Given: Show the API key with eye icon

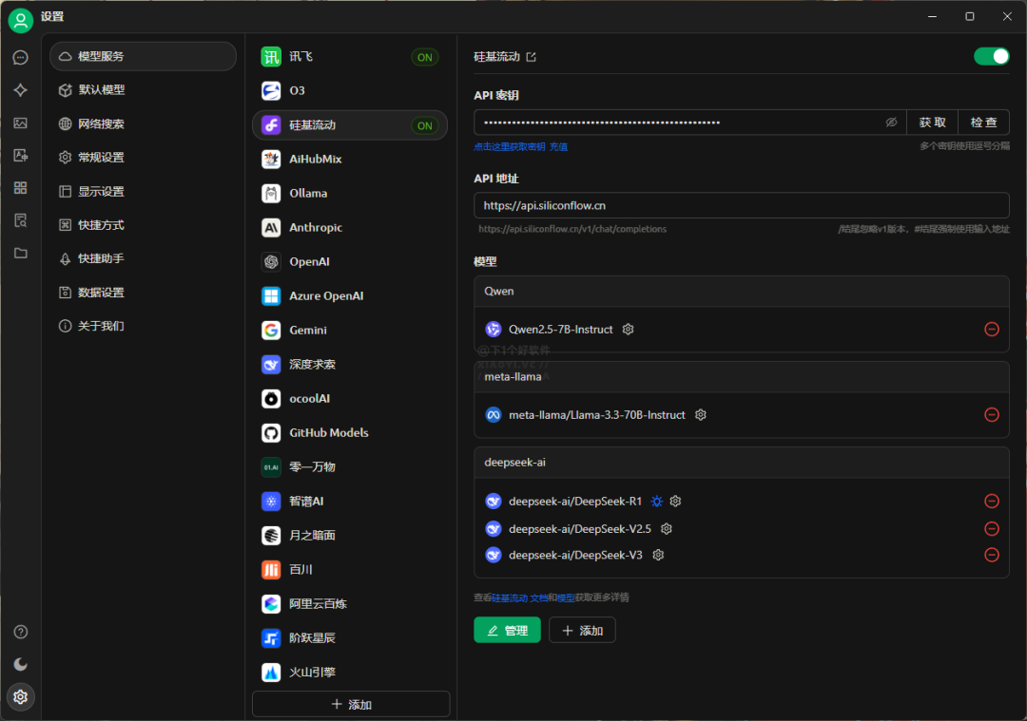Looking at the screenshot, I should click(891, 123).
